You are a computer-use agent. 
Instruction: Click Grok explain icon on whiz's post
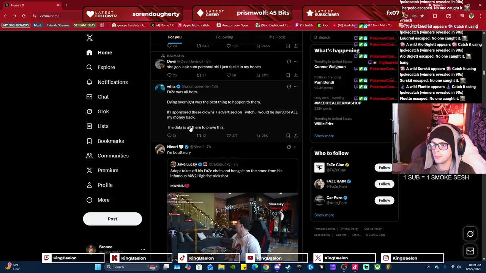(x=289, y=86)
